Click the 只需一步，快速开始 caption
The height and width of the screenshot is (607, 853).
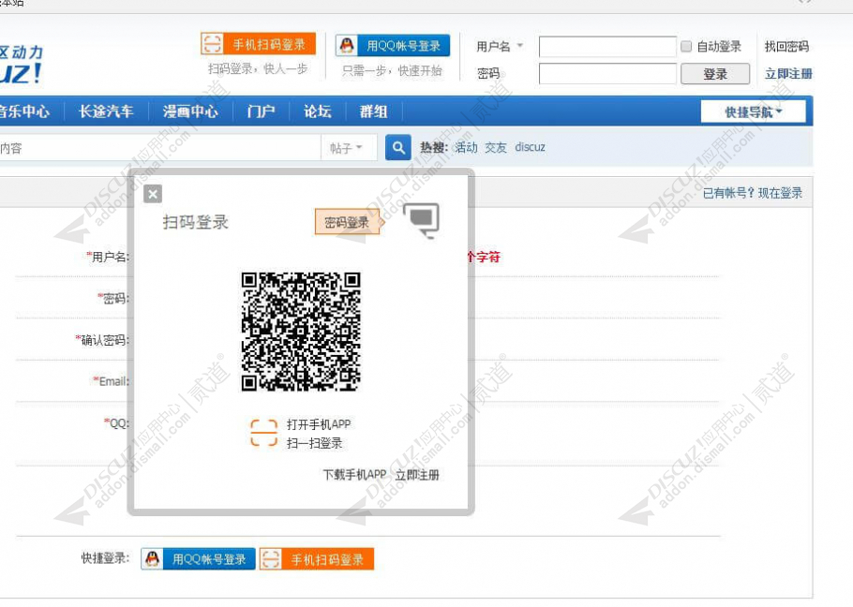(x=392, y=70)
